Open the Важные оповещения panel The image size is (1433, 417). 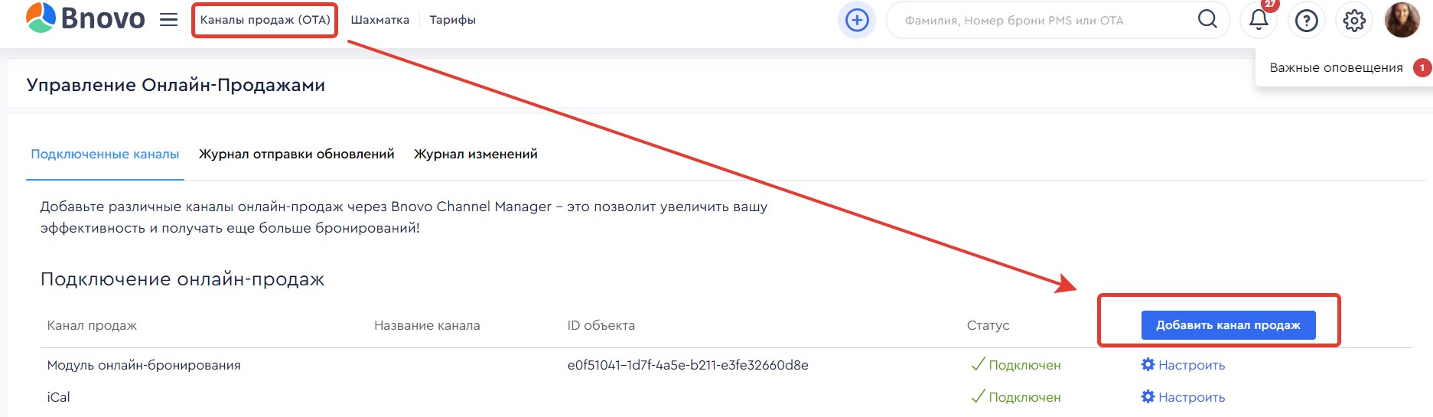pos(1336,67)
